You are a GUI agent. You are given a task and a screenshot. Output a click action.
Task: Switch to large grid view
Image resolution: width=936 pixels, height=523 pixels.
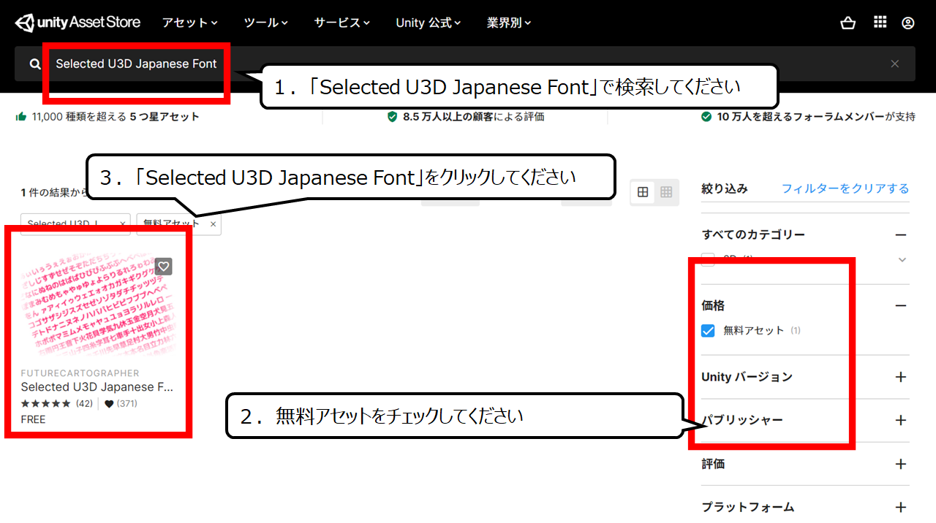click(643, 192)
